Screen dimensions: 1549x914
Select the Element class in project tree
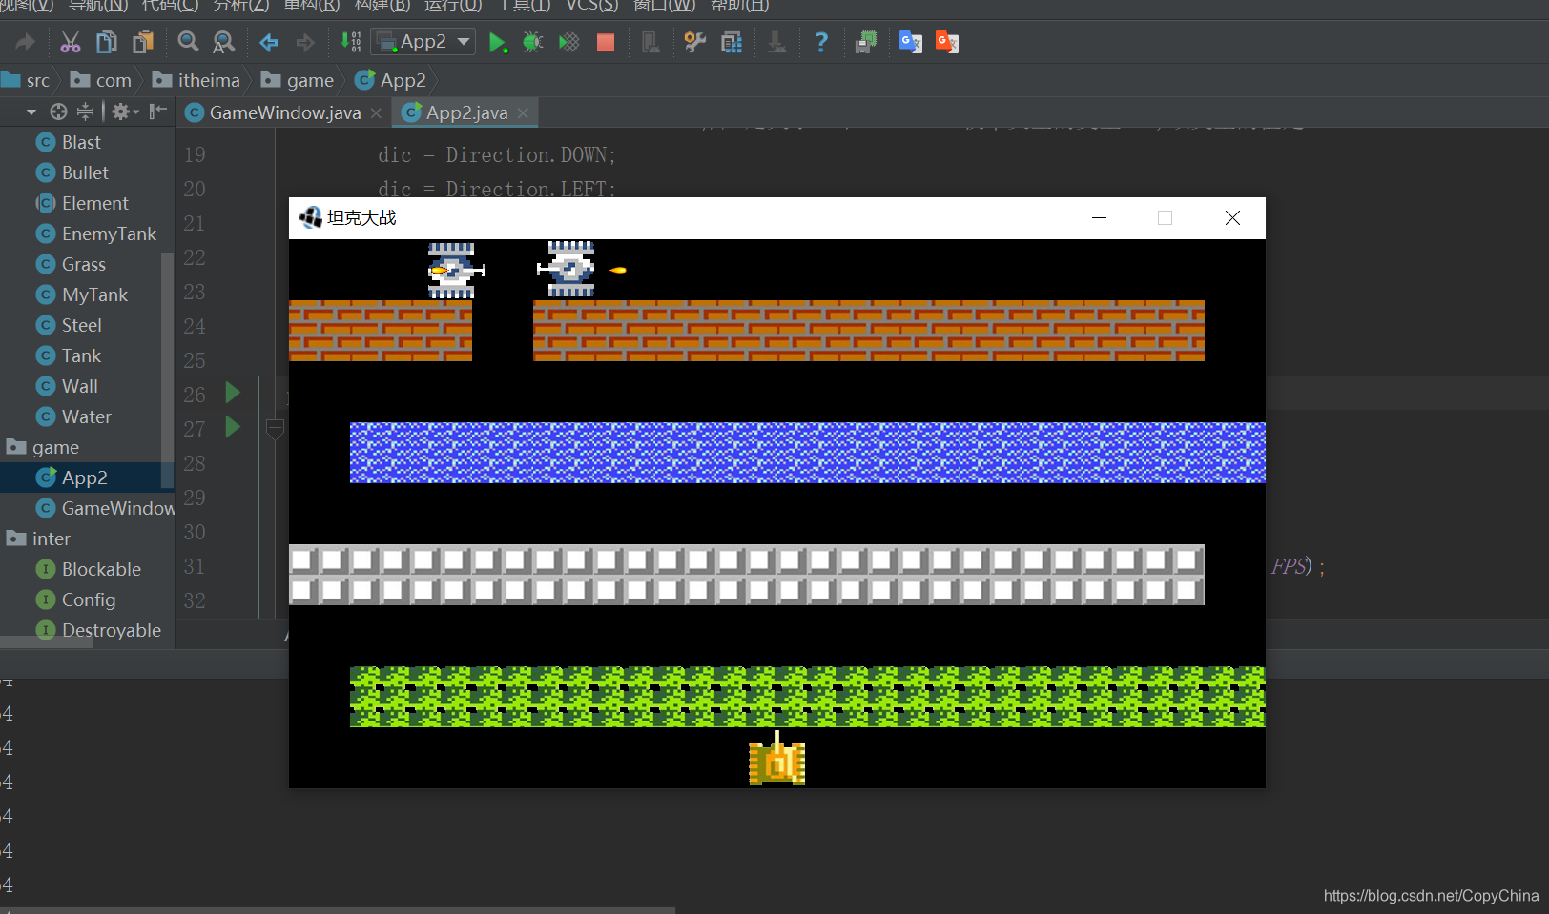(x=94, y=203)
